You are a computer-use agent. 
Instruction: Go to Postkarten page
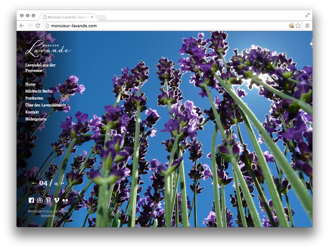[34, 98]
